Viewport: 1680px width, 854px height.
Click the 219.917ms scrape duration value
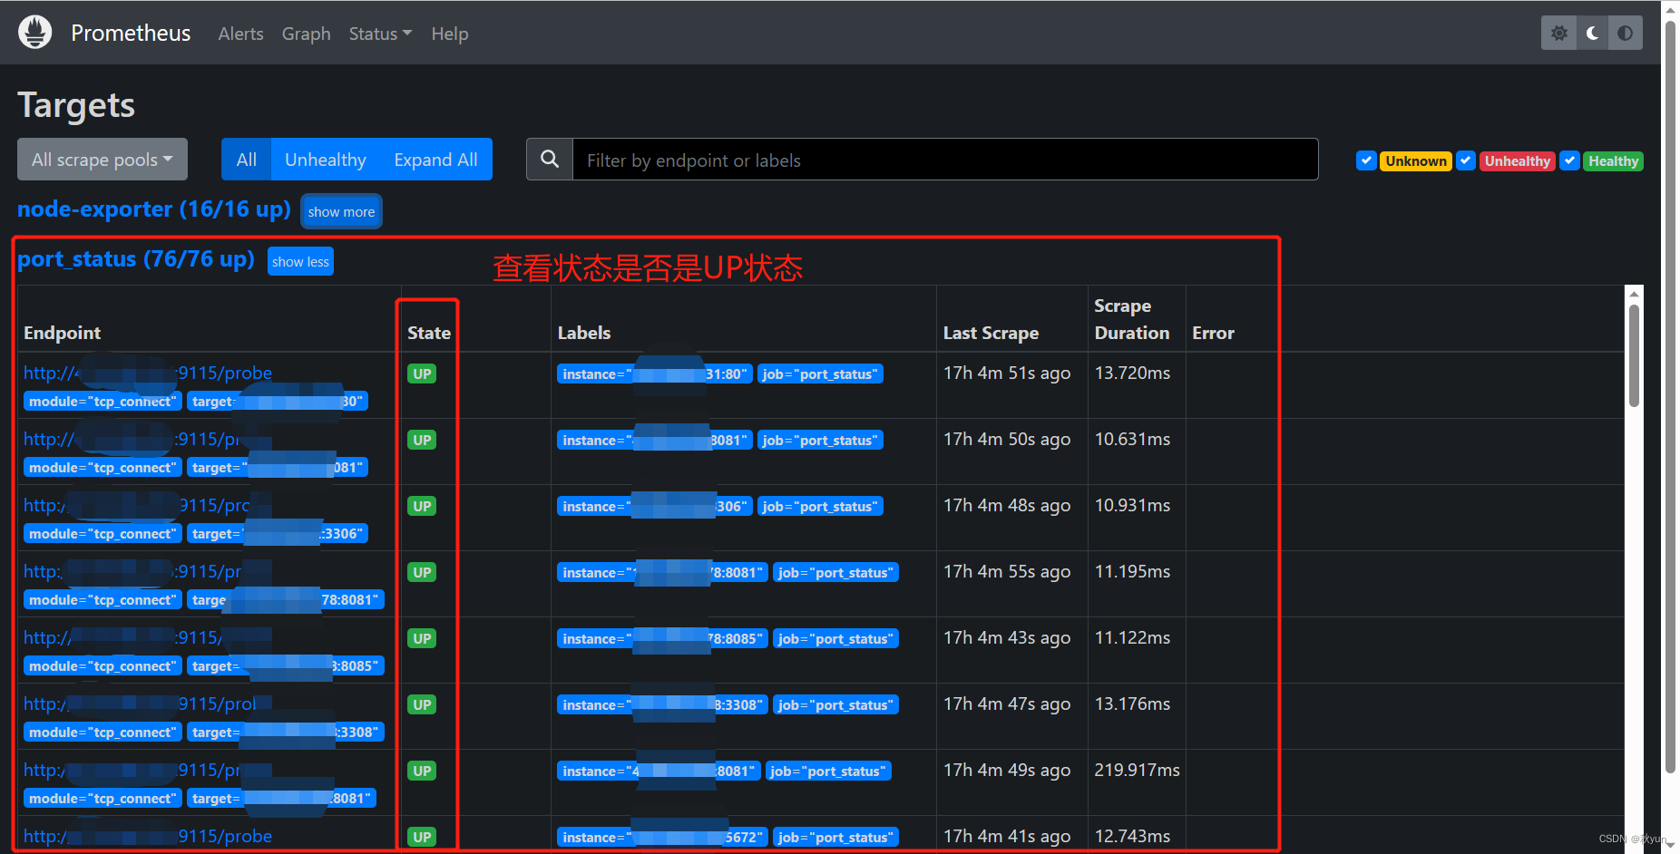[1137, 771]
